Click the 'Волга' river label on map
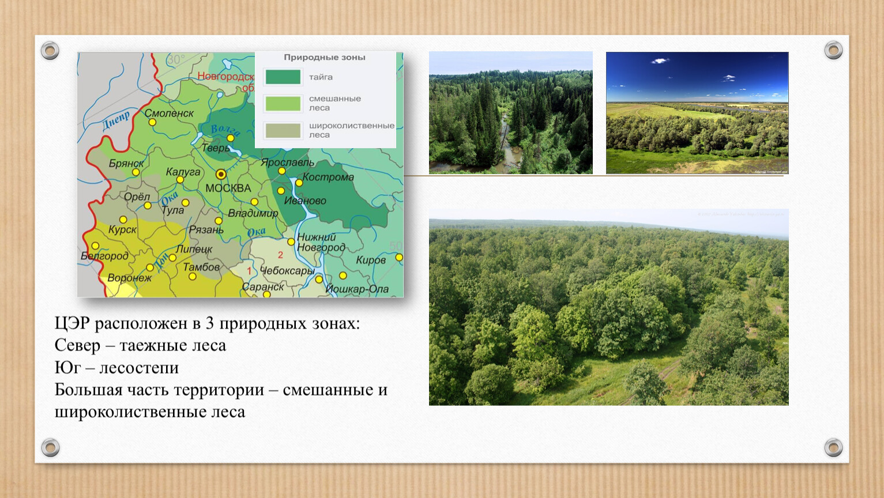Viewport: 884px width, 498px height. click(225, 130)
